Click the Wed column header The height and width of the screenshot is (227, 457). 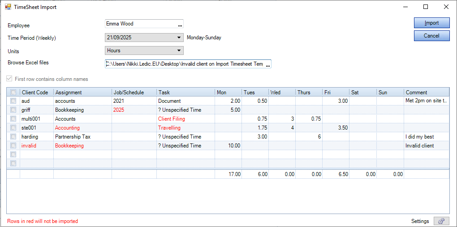pyautogui.click(x=282, y=92)
